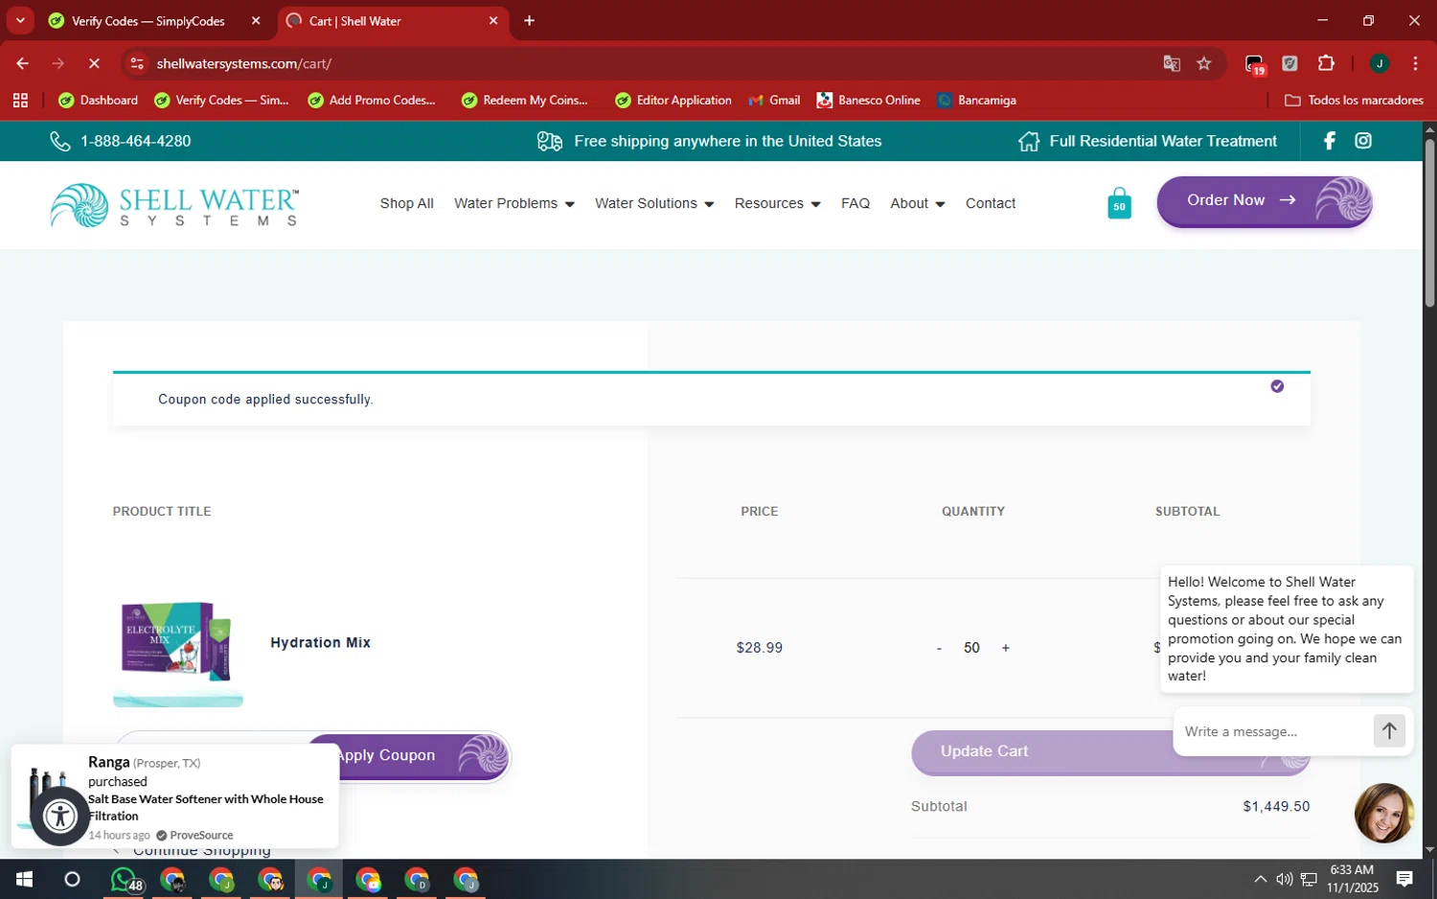Click the browser address bar URL
This screenshot has height=899, width=1437.
pyautogui.click(x=244, y=63)
